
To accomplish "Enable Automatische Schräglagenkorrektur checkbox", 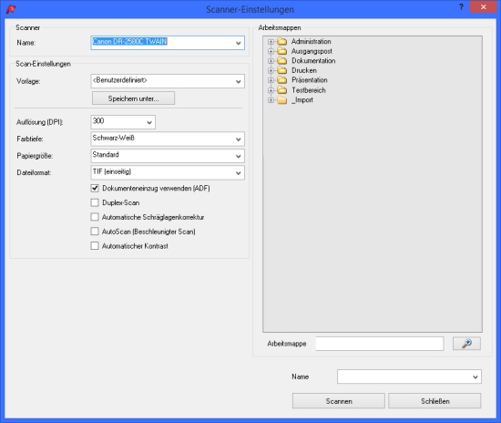I will point(95,217).
